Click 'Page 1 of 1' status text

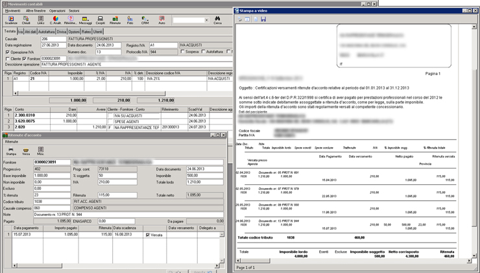coord(245,268)
